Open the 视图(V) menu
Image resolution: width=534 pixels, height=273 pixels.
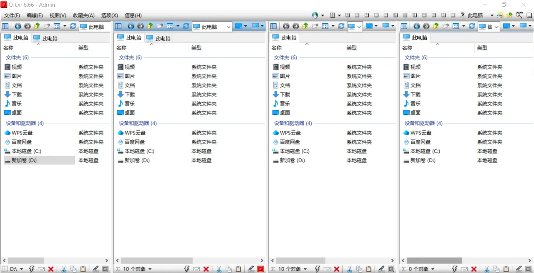click(x=58, y=15)
